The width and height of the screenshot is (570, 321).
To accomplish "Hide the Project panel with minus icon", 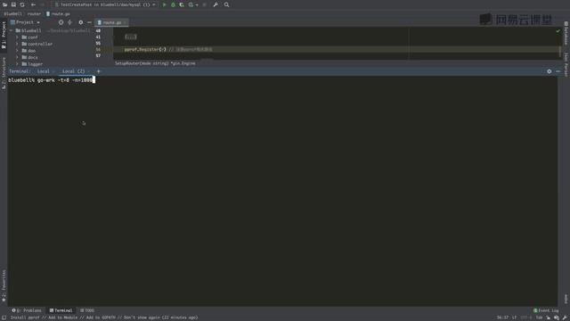I will pos(89,22).
